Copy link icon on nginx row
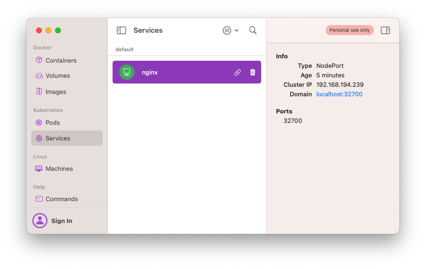The image size is (426, 269). click(237, 72)
